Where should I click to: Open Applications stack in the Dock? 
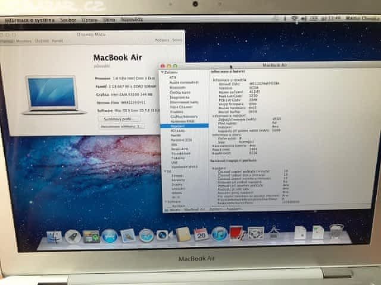tap(274, 232)
